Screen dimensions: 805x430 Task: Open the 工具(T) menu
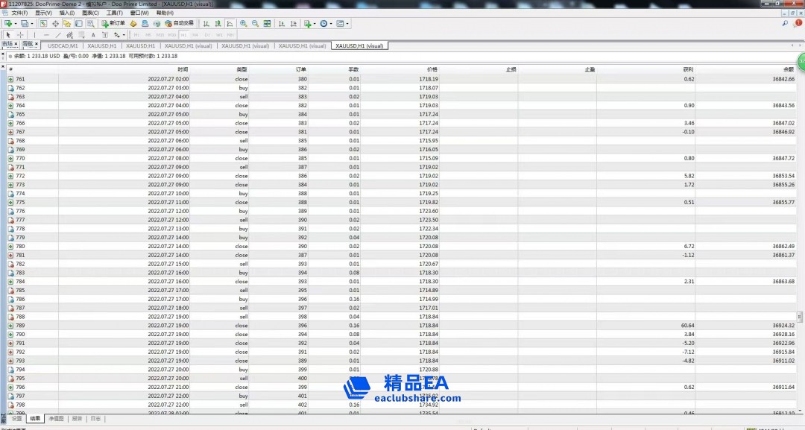tap(114, 13)
